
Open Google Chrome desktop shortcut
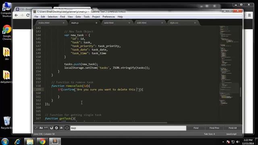[x=7, y=33]
